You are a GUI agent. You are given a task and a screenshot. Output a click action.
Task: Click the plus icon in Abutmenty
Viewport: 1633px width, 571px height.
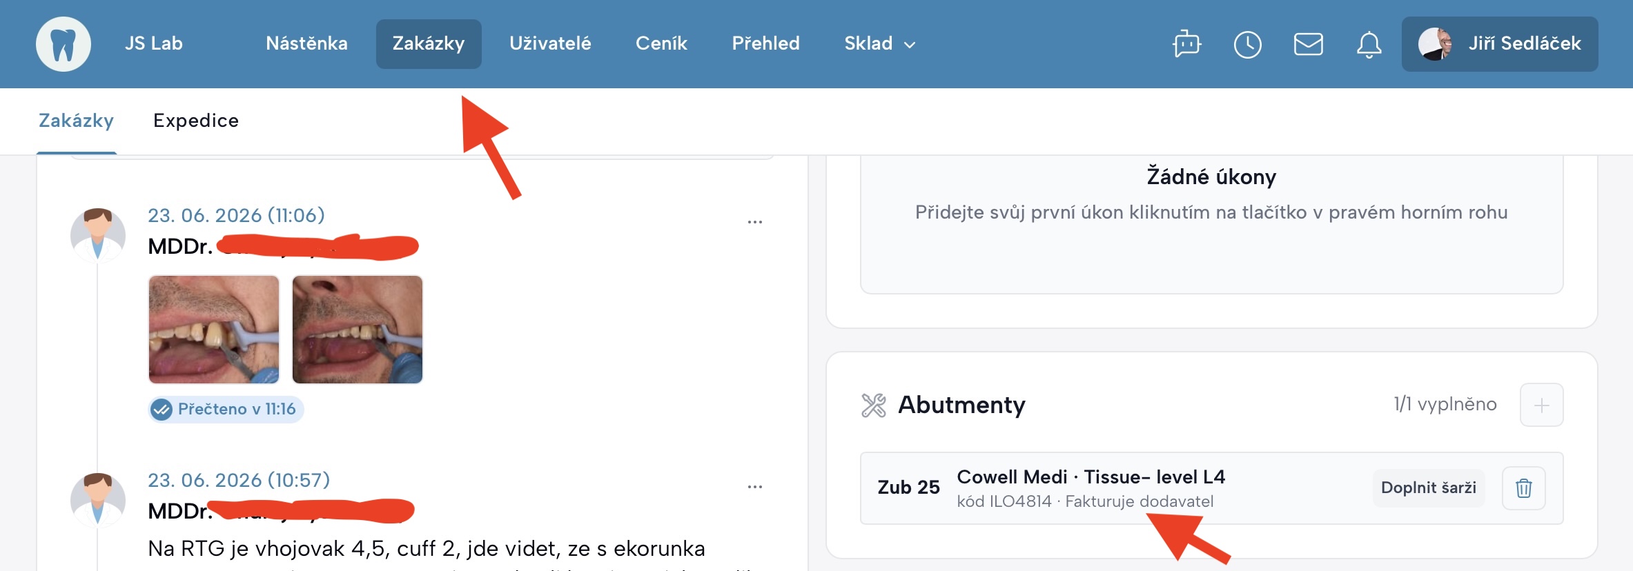click(1541, 405)
